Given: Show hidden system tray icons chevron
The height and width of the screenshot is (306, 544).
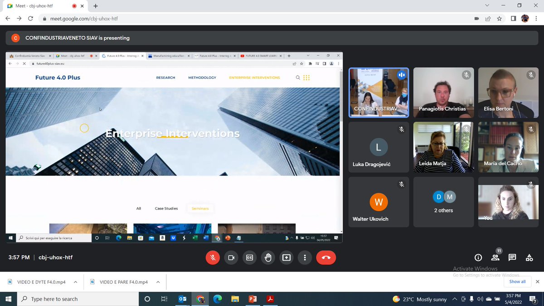Looking at the screenshot, I should [455, 299].
